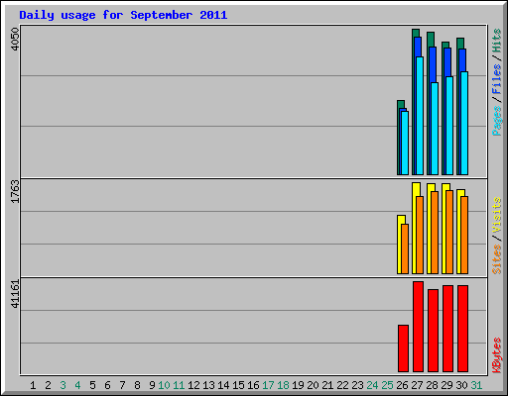508x396 pixels.
Task: Select the cyan Pages bar for day 30
Action: click(464, 123)
